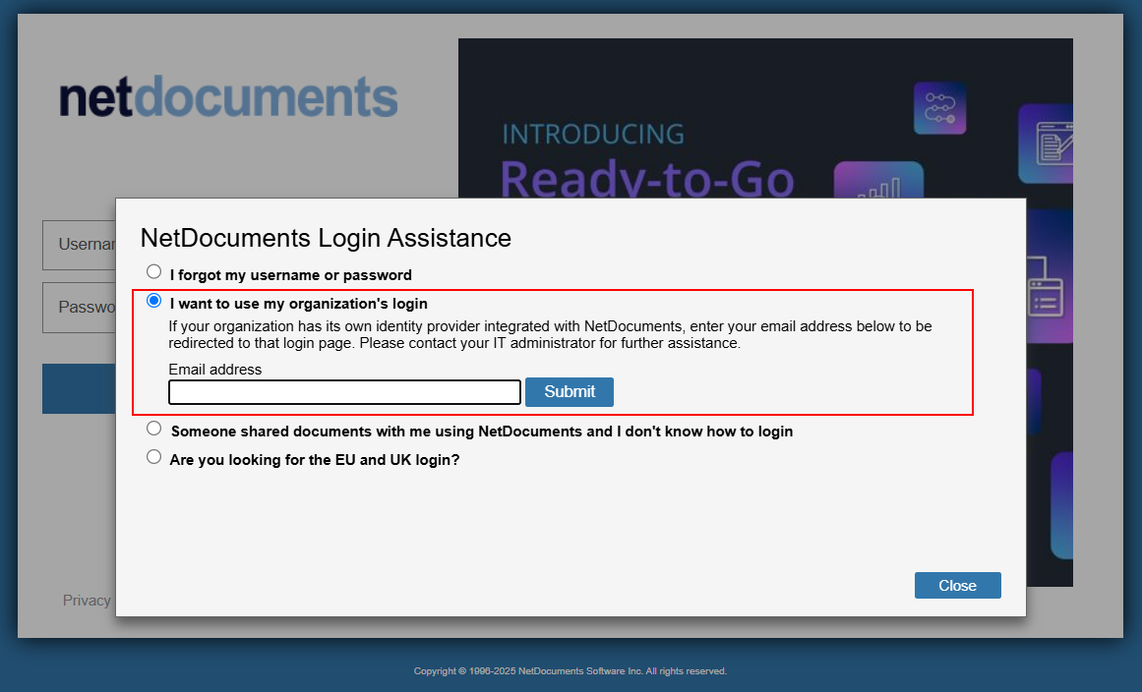This screenshot has width=1142, height=692.
Task: Select 'I want to use my organization's login'
Action: tap(153, 301)
